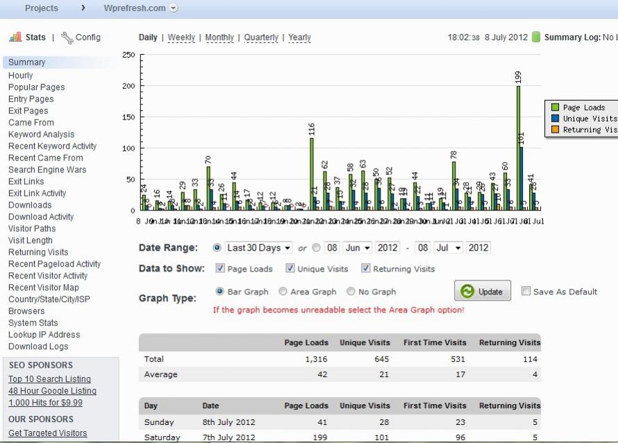This screenshot has height=443, width=618.
Task: Open the Stats section
Action: [35, 37]
